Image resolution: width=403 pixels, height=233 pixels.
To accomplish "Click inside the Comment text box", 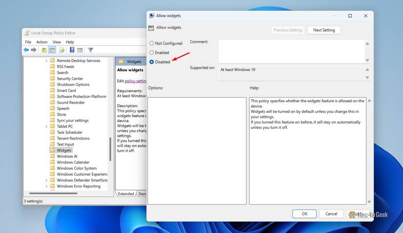I will click(x=292, y=51).
